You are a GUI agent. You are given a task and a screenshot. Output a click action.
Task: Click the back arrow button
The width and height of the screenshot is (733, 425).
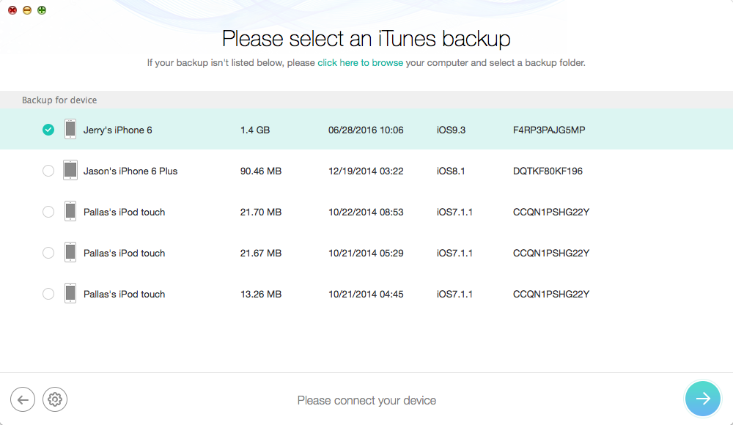(23, 399)
